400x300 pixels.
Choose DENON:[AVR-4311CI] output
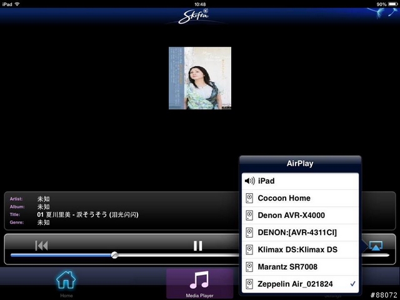[300, 232]
